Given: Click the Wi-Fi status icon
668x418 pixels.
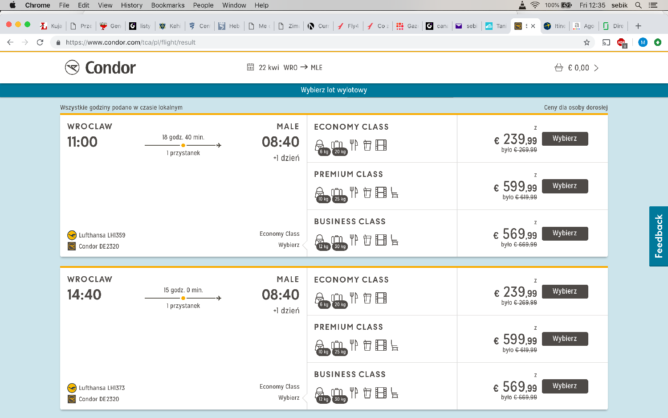Looking at the screenshot, I should coord(535,5).
